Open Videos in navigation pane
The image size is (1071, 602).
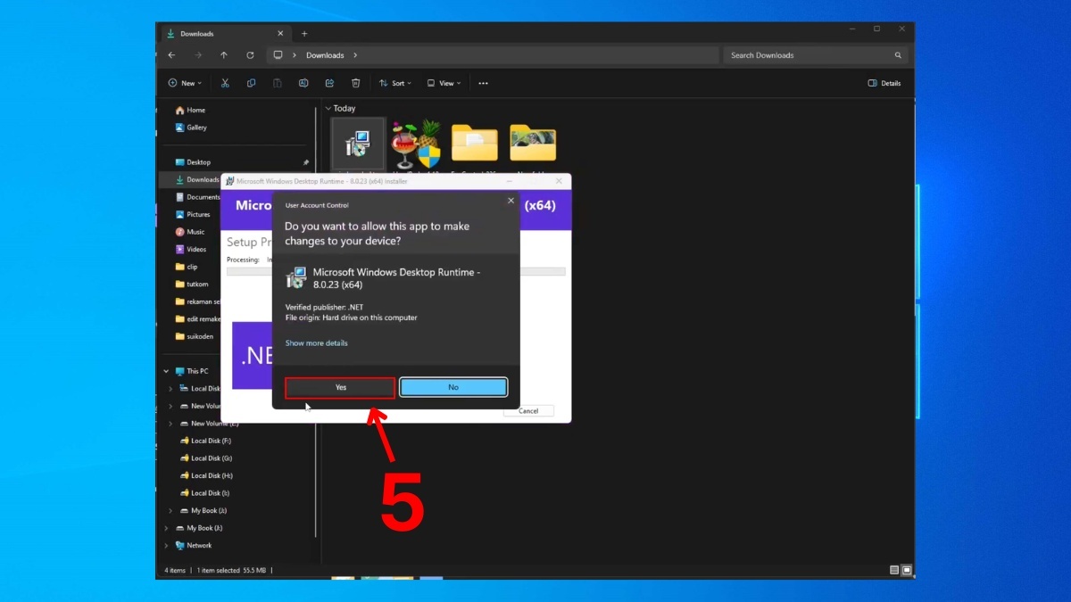pos(191,249)
